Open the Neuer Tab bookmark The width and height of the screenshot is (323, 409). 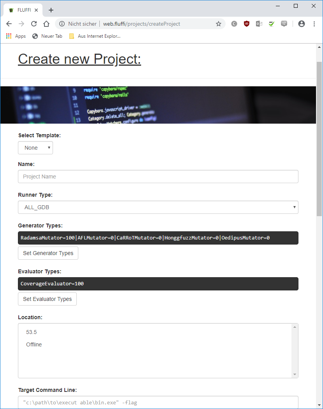[47, 36]
